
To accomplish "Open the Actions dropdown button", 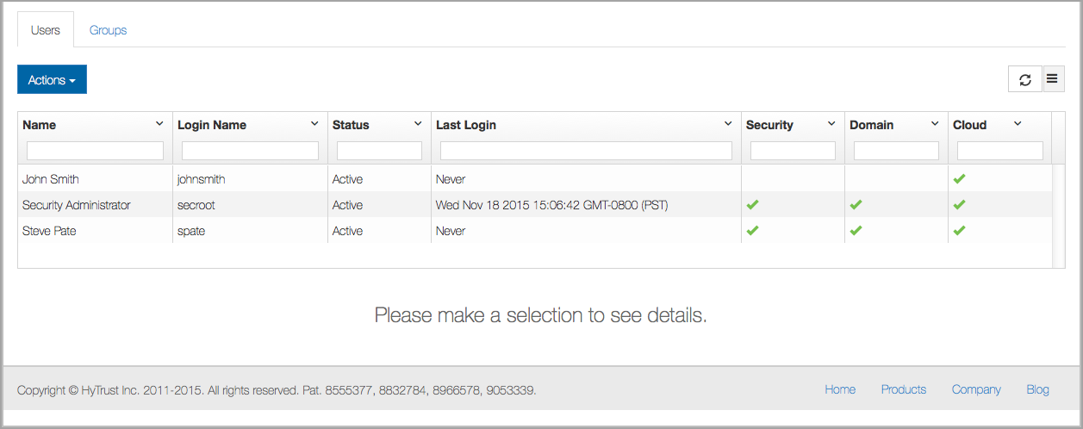I will click(x=52, y=79).
